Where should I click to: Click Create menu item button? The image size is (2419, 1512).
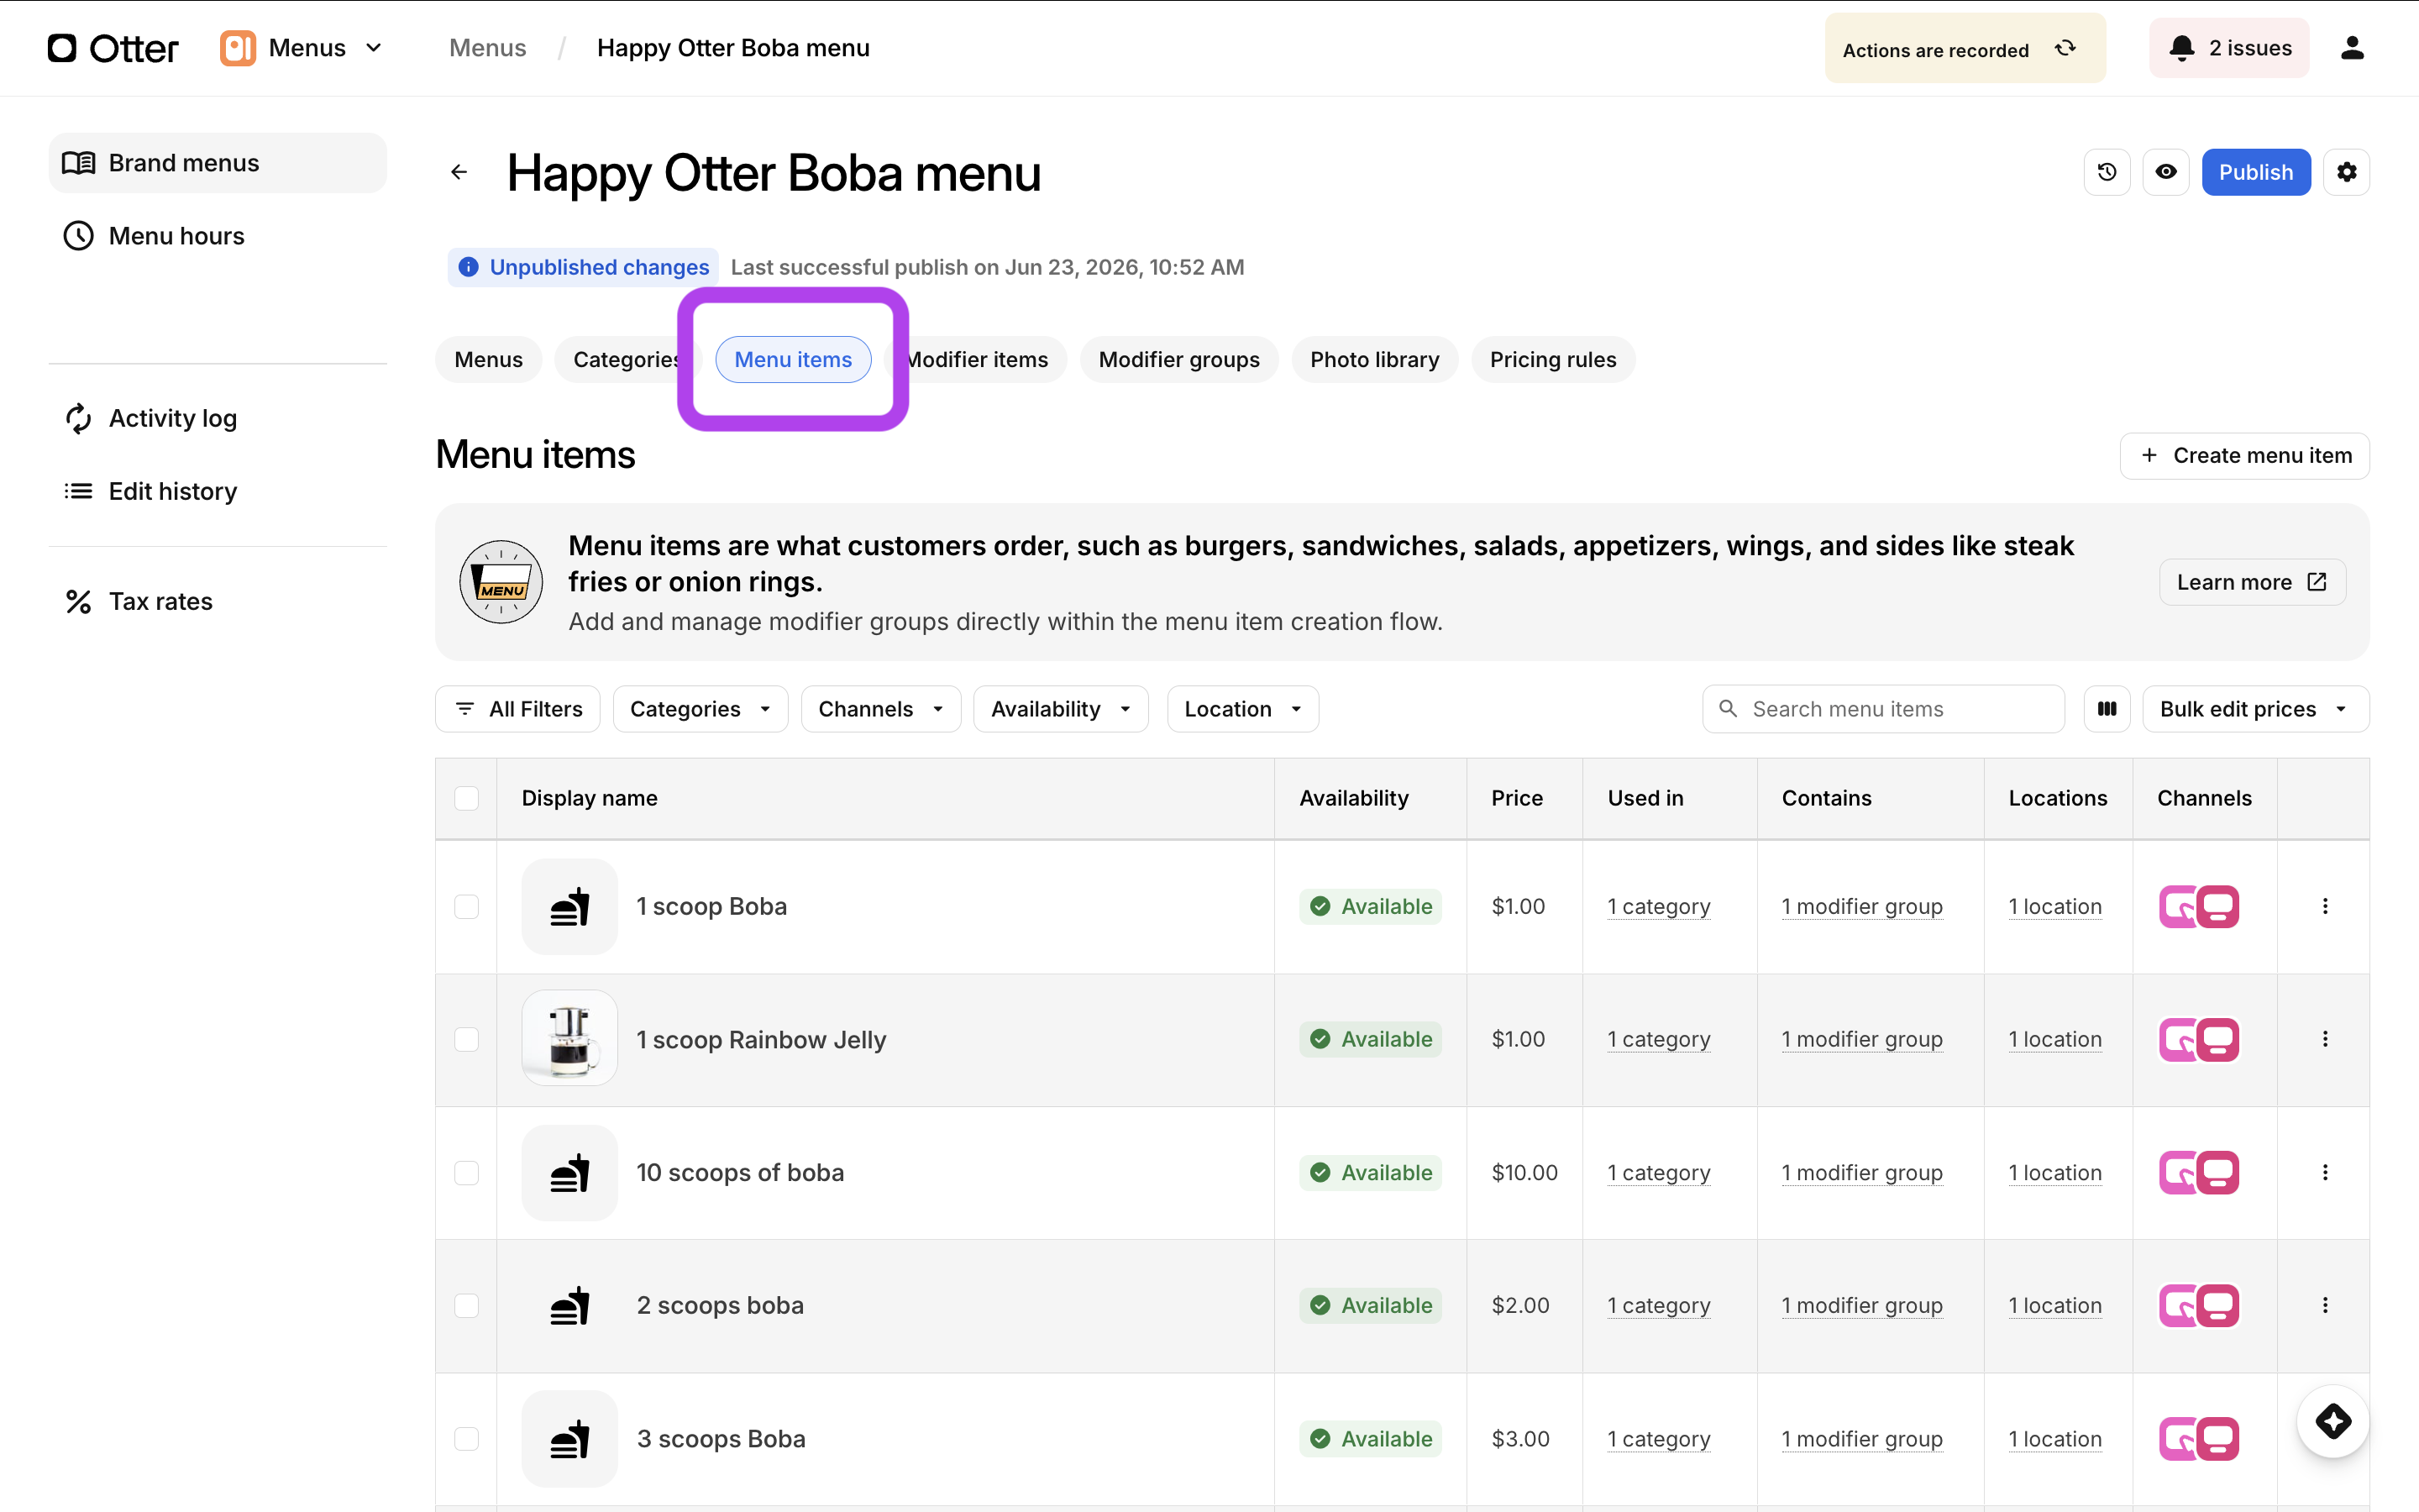pyautogui.click(x=2244, y=456)
